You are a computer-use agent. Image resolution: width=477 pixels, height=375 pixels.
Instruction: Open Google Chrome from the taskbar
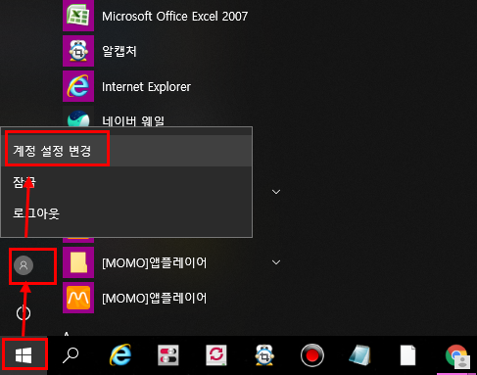[456, 355]
